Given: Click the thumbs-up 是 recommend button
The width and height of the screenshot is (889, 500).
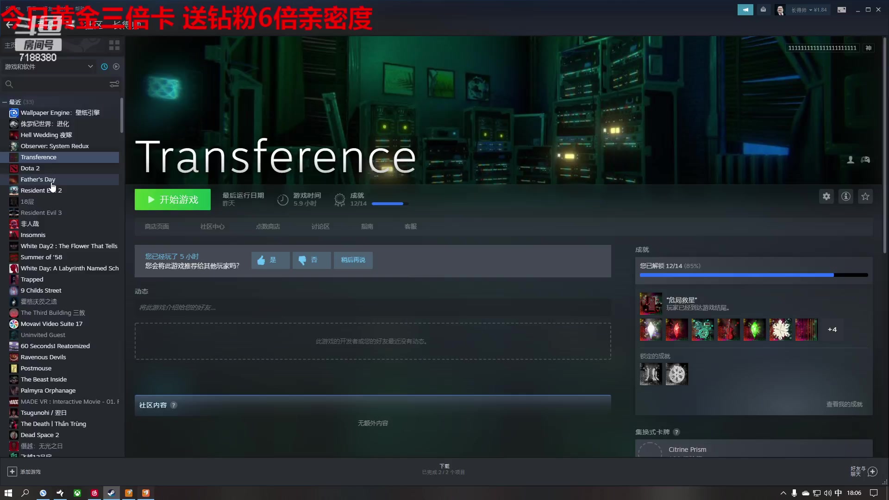Looking at the screenshot, I should [x=270, y=260].
